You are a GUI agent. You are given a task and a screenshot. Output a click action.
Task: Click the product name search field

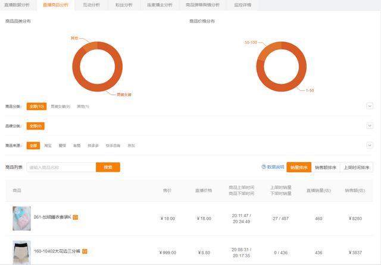[x=61, y=168]
